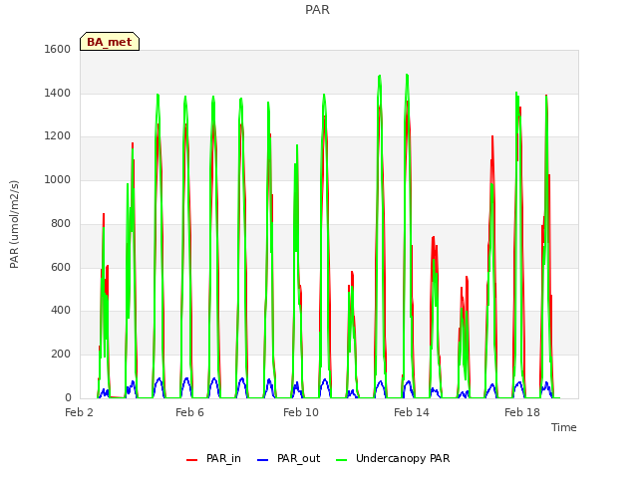Viewport: 638px width, 478px height.
Task: Click the red PAR_in legend swatch
Action: [x=191, y=460]
